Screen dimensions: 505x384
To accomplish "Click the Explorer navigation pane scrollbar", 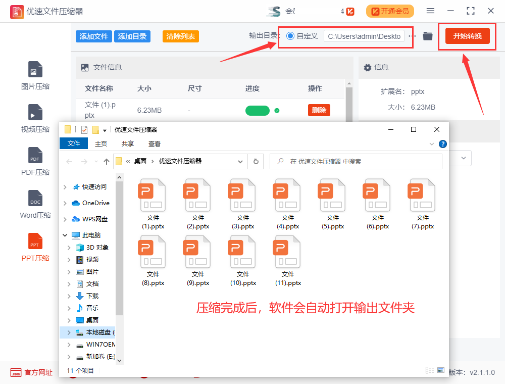I will [119, 248].
